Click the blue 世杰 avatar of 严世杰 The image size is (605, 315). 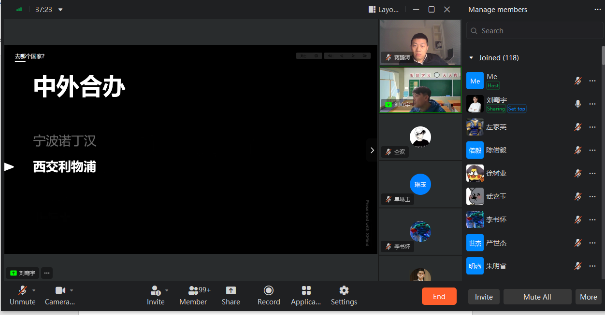point(475,243)
